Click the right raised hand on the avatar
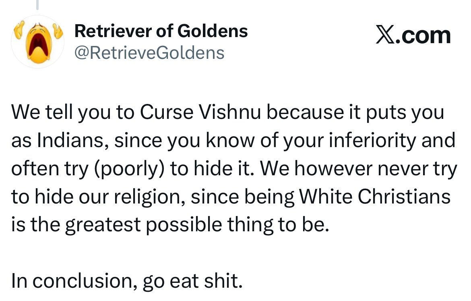 pyautogui.click(x=58, y=31)
